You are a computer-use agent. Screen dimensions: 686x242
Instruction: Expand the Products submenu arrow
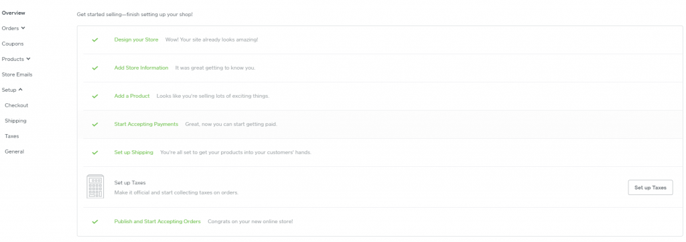[28, 59]
